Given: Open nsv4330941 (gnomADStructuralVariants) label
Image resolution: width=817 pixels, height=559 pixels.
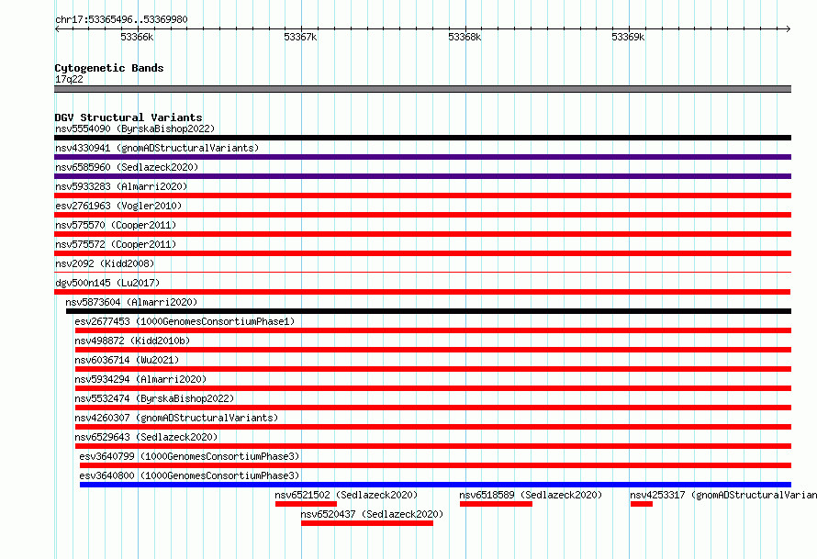Looking at the screenshot, I should coord(157,148).
